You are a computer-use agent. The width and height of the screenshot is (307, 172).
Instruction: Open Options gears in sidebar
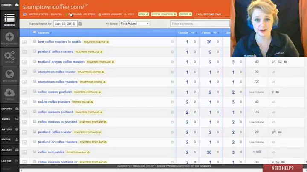pyautogui.click(x=9, y=56)
